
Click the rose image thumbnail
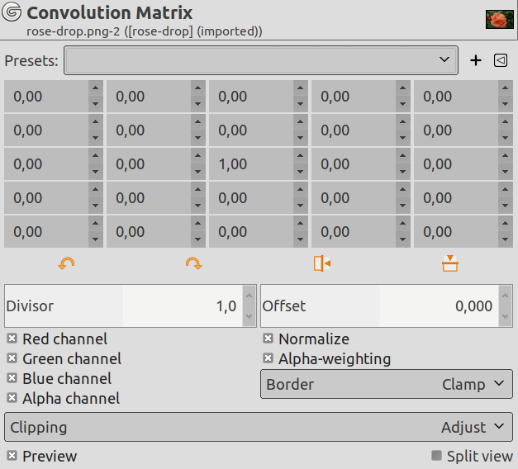[500, 19]
